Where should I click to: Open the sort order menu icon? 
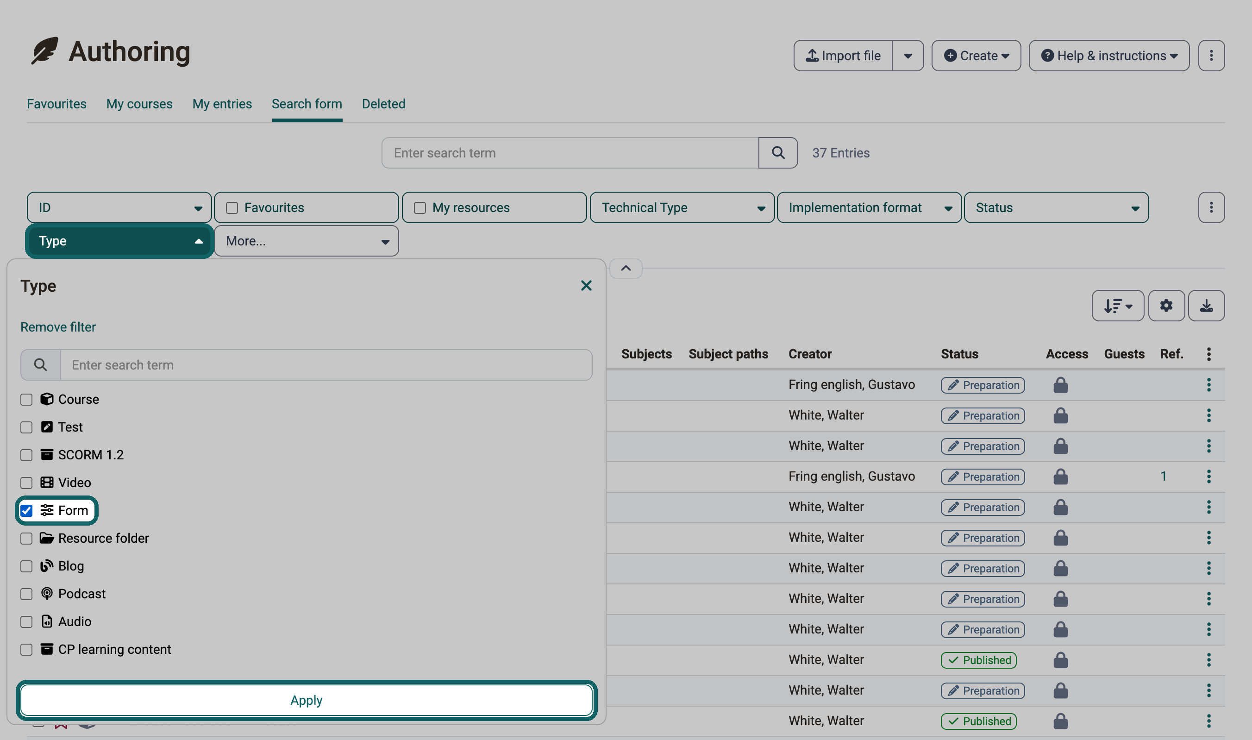(1117, 306)
